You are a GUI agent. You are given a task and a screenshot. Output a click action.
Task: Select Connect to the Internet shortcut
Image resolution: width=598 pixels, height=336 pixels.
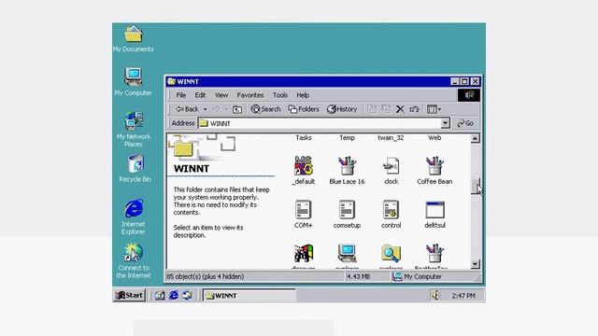(x=133, y=252)
